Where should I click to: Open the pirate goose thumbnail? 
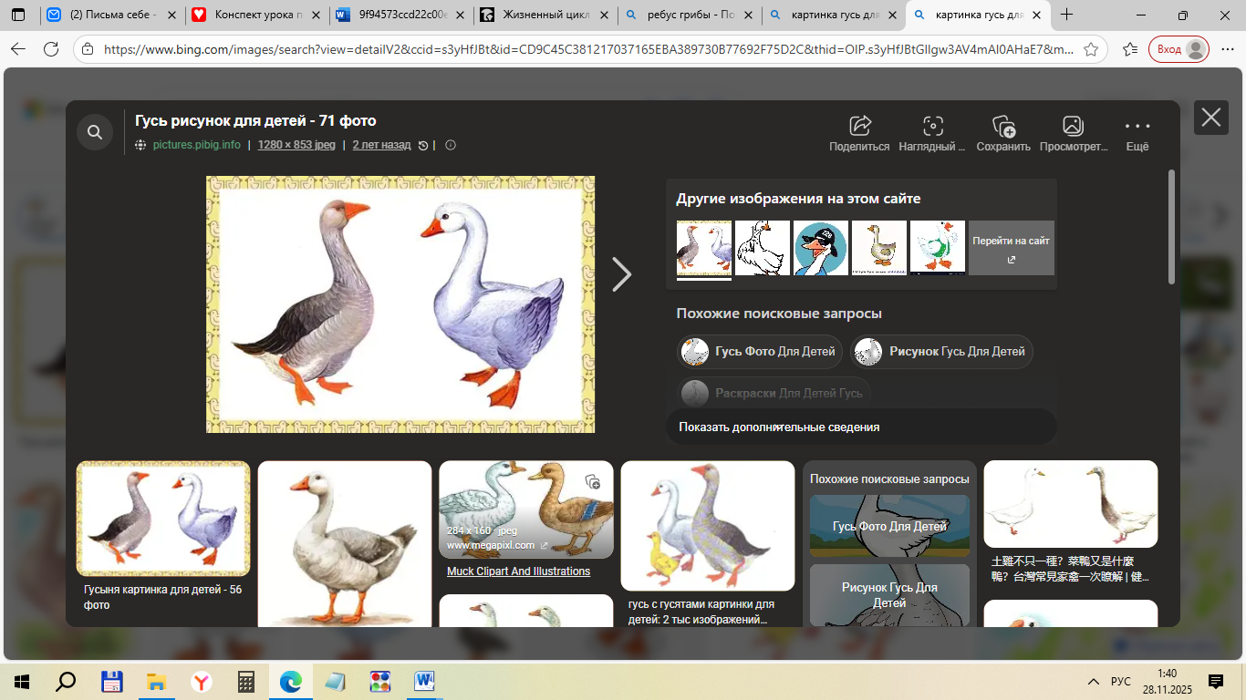[x=820, y=248]
